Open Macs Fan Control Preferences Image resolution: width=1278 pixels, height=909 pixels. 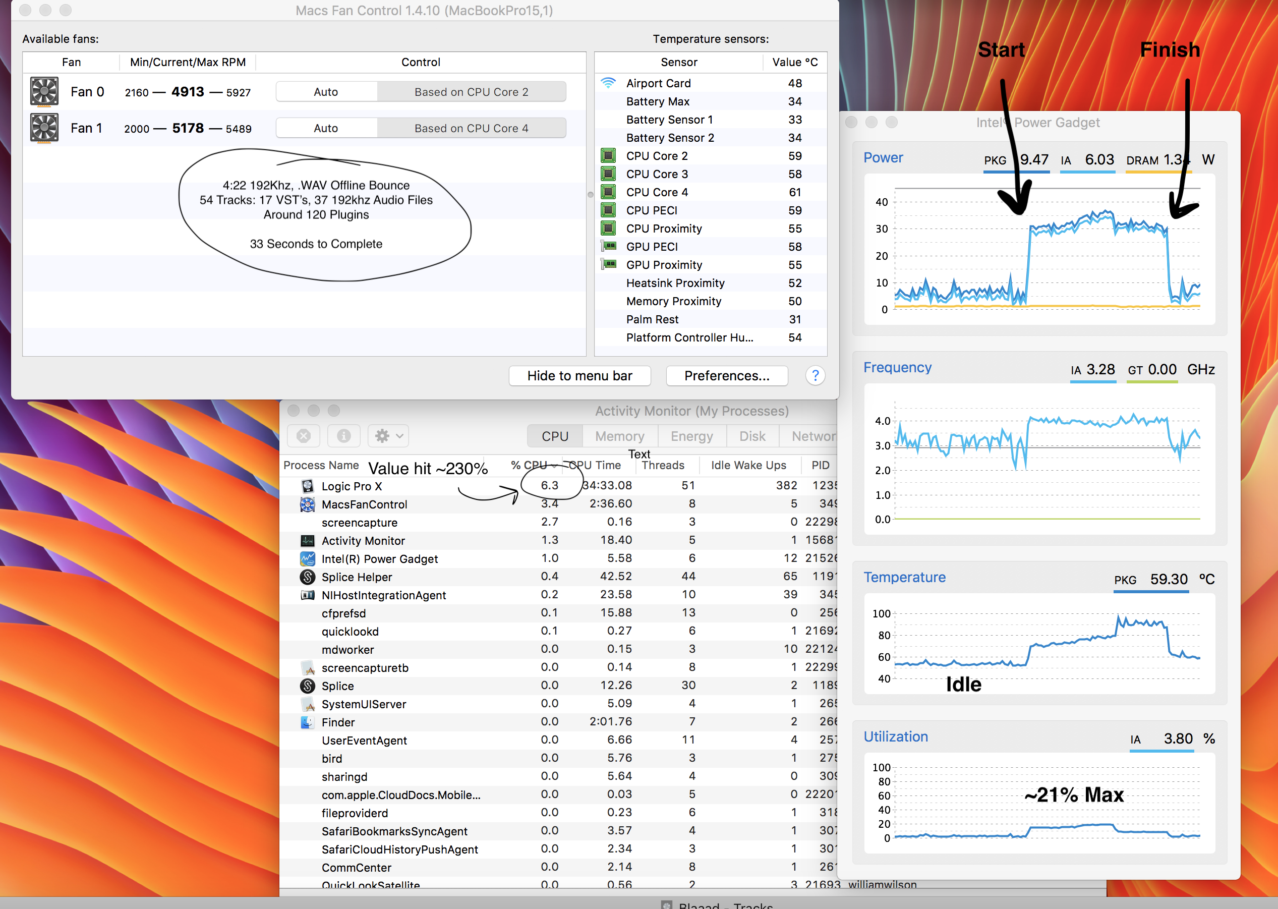click(x=727, y=376)
